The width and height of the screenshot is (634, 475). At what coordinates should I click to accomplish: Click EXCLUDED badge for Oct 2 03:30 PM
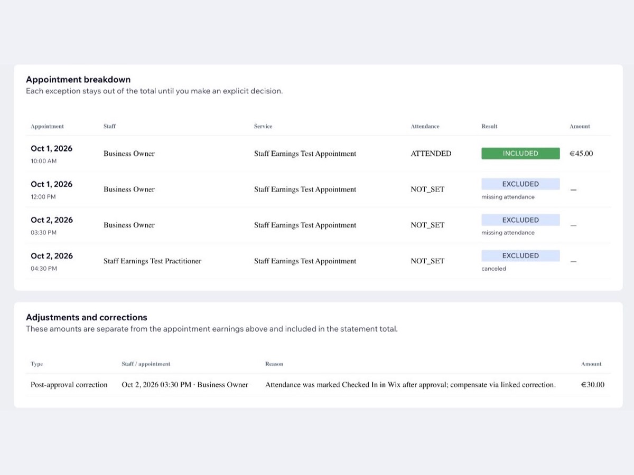(520, 220)
